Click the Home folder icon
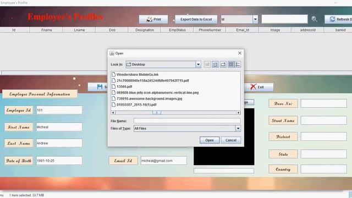Viewport: 352px width, 198px height. [215, 64]
